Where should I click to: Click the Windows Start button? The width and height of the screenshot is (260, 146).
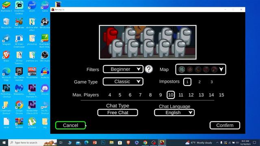[4, 142]
